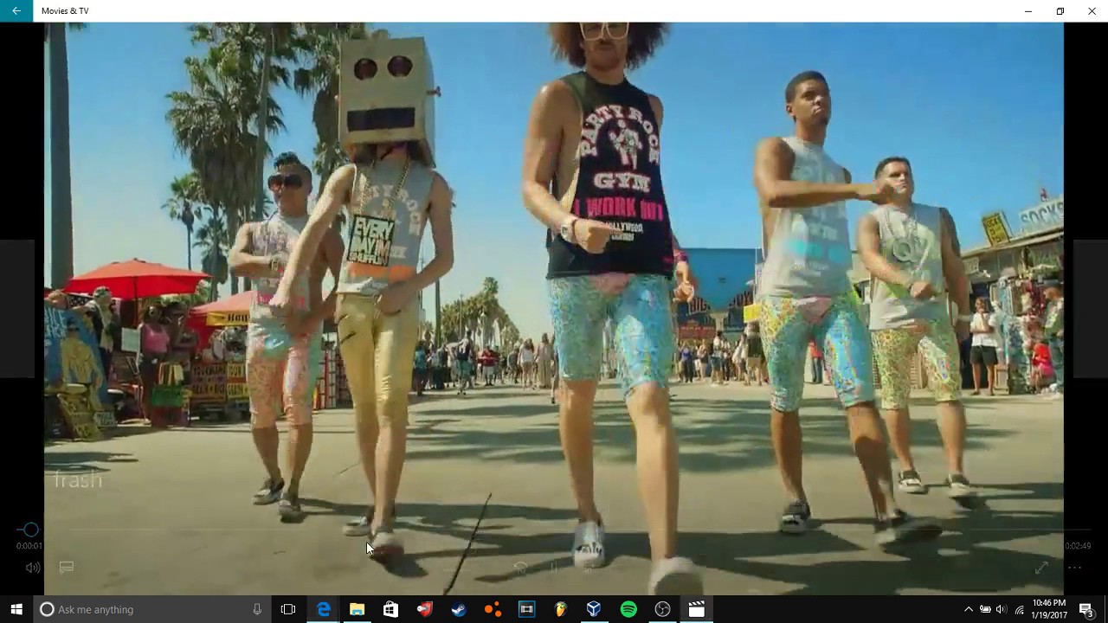The height and width of the screenshot is (623, 1108).
Task: Open OBS Studio from the taskbar
Action: coord(662,609)
